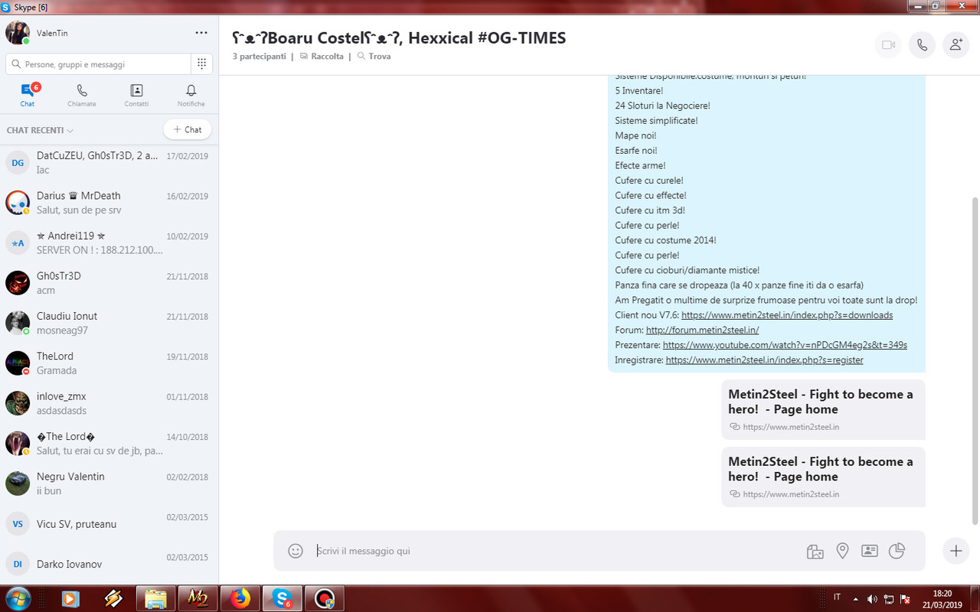Screen dimensions: 980x612
Task: Open the emoji picker in message box
Action: click(296, 551)
